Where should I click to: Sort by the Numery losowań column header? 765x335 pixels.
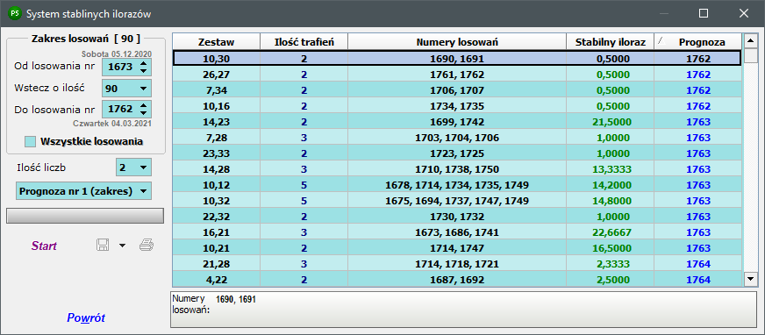(457, 42)
